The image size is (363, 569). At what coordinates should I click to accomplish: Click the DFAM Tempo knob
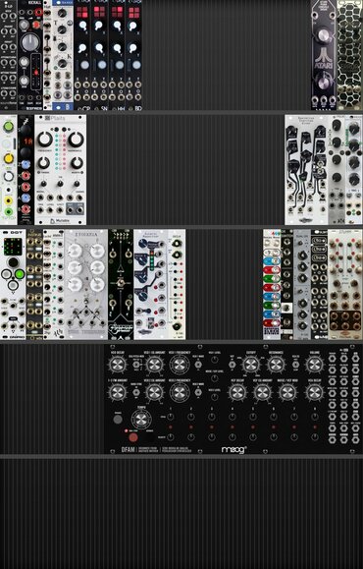pos(141,420)
